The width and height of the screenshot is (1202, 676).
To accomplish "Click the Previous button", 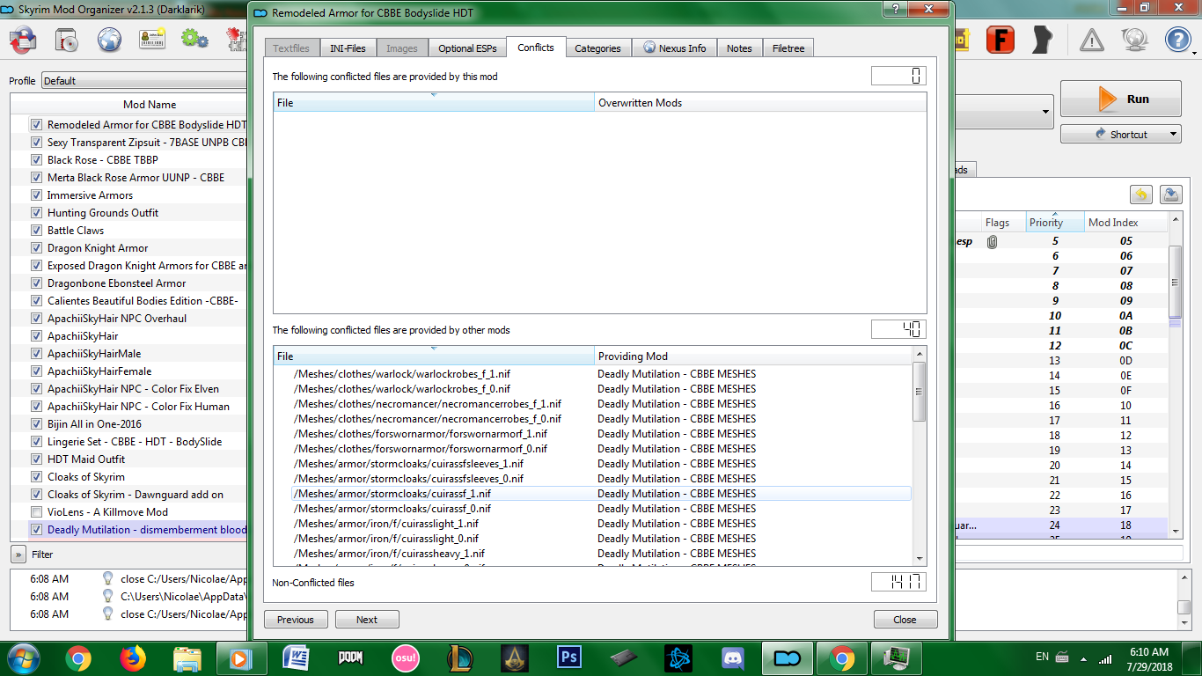I will coord(296,620).
